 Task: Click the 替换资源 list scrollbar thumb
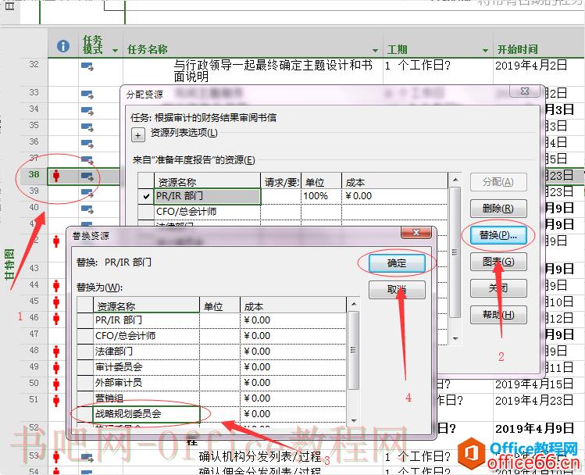click(x=353, y=350)
